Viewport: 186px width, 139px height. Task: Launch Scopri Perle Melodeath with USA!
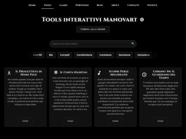[115, 121]
